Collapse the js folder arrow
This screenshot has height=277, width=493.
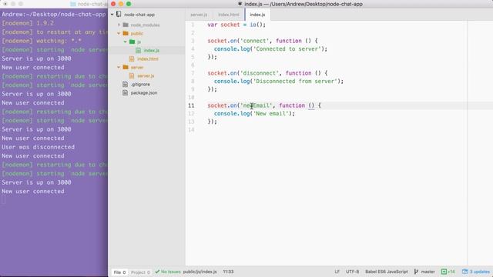(x=125, y=42)
